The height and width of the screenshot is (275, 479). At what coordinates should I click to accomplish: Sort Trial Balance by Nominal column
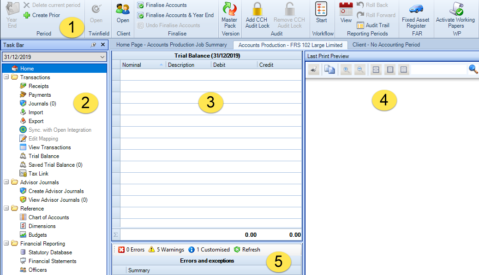coord(142,65)
